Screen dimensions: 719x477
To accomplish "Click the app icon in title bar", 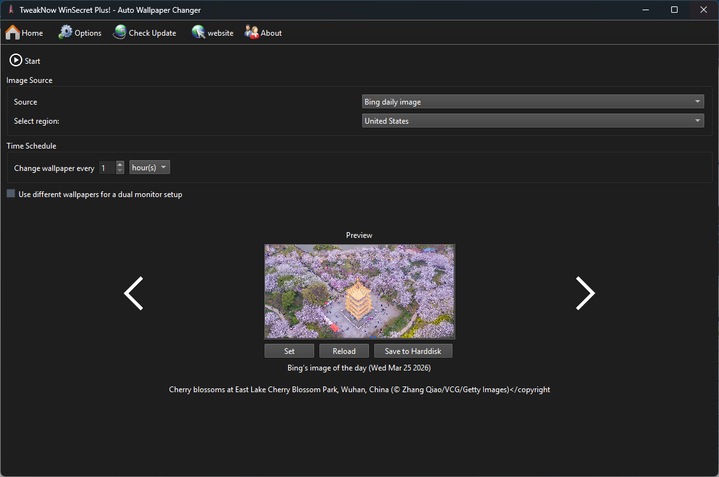I will pyautogui.click(x=10, y=10).
